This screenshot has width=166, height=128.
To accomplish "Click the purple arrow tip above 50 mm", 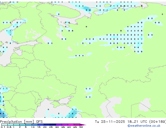I will click(83, 125).
